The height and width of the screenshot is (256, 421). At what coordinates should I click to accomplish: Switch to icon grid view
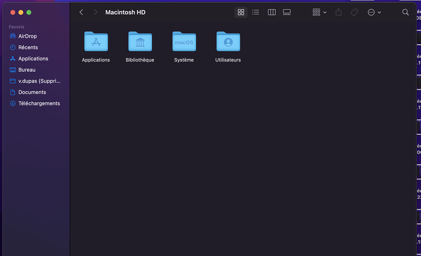[241, 12]
